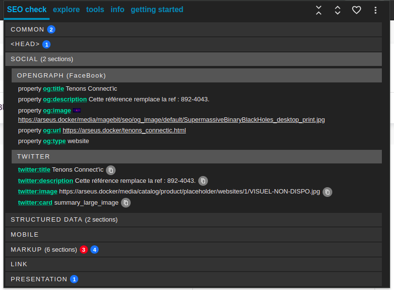The height and width of the screenshot is (290, 394).
Task: Collapse all sections with the inward chevrons icon
Action: tap(319, 10)
